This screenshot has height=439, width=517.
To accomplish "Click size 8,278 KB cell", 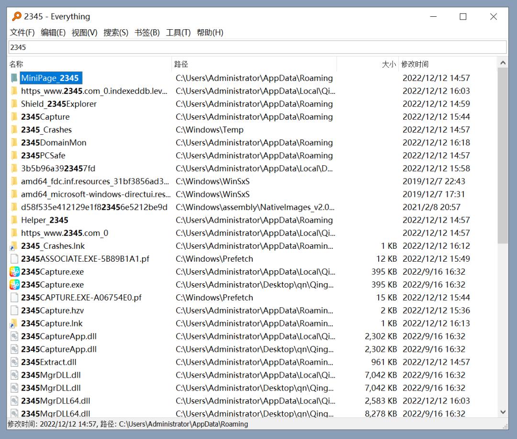I will click(x=381, y=414).
